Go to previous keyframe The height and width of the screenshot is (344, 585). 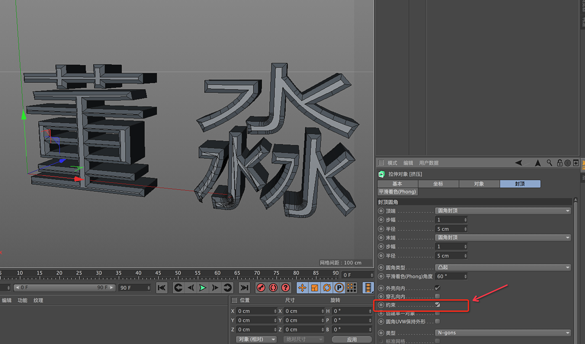pos(178,287)
